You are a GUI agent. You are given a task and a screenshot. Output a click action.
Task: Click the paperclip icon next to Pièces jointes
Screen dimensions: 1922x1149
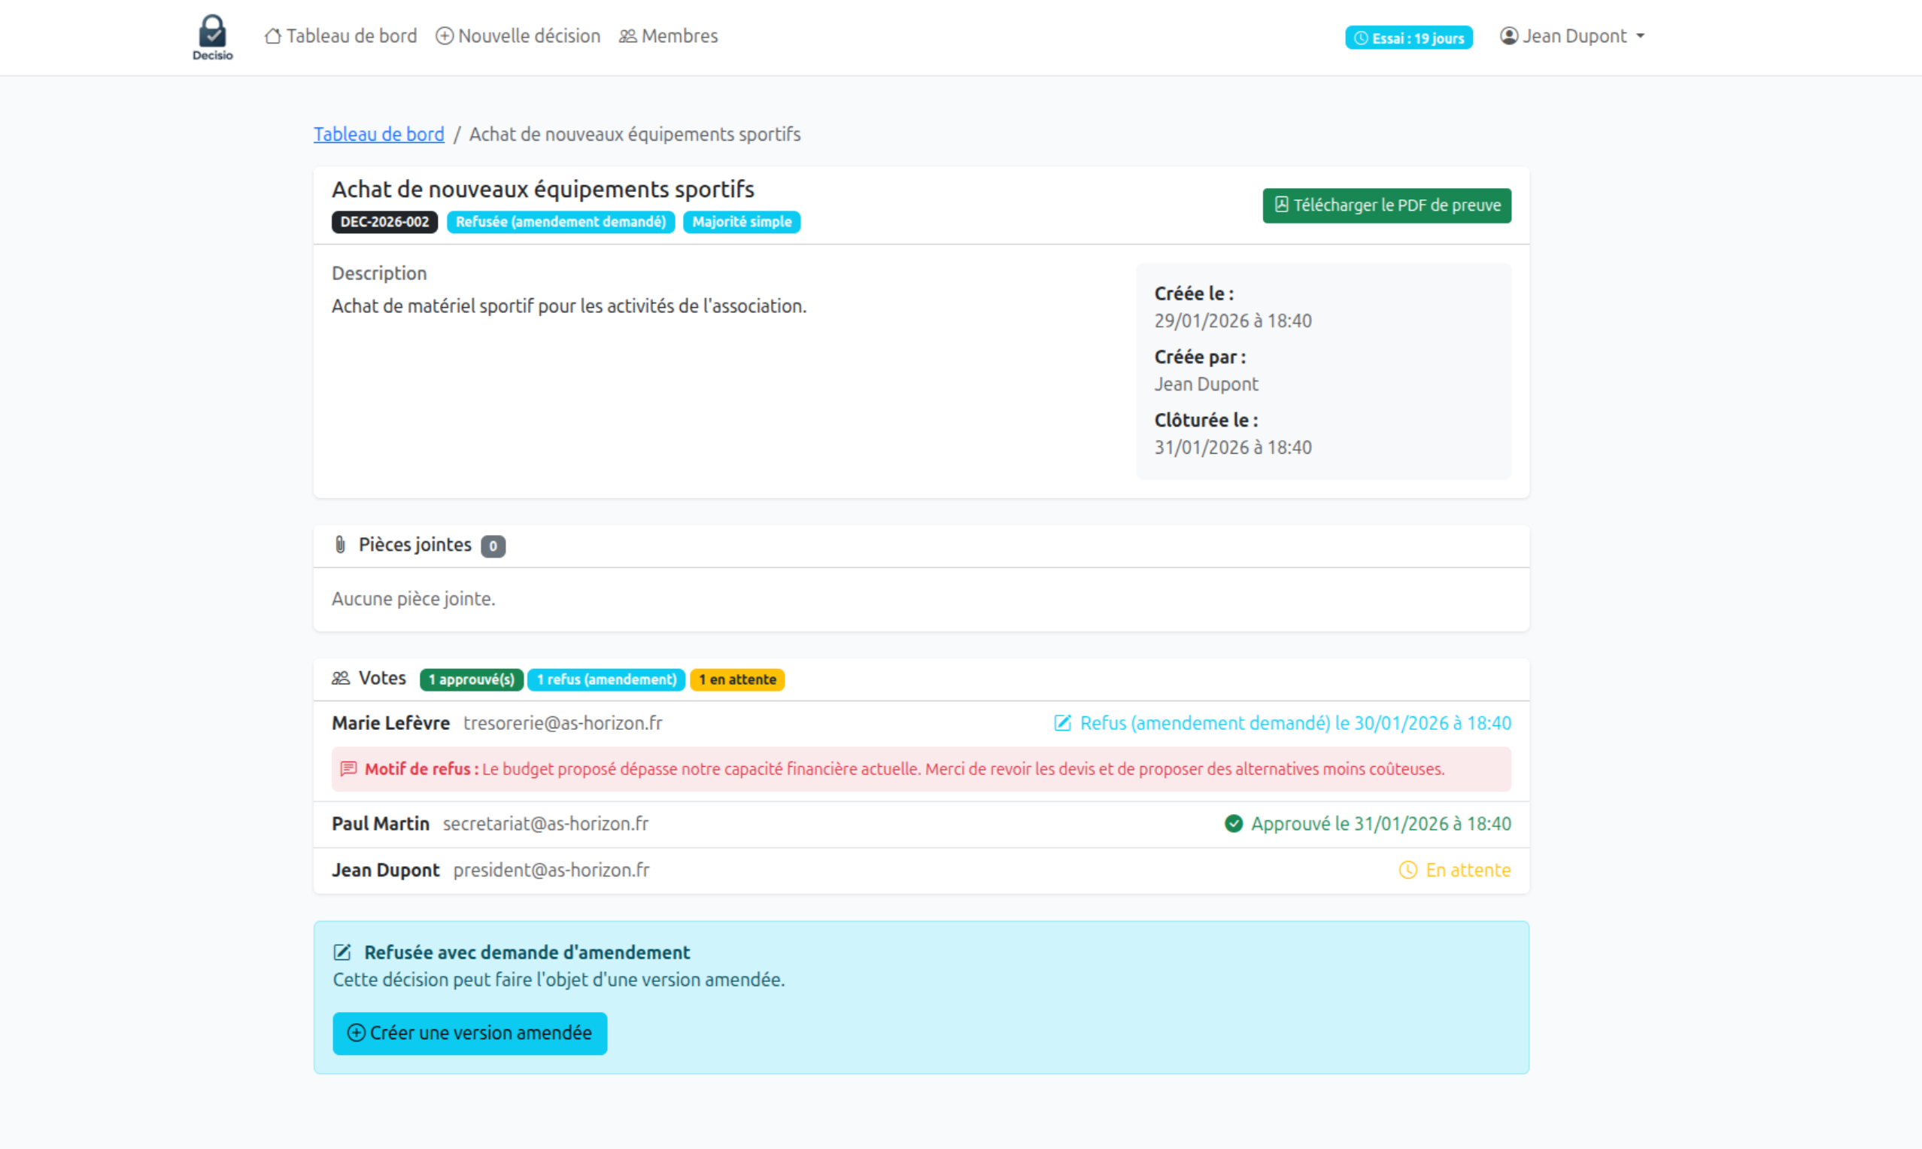(340, 545)
